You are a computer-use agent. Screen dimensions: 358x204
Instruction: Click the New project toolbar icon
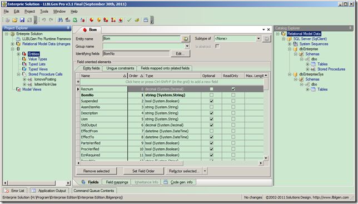[8, 20]
